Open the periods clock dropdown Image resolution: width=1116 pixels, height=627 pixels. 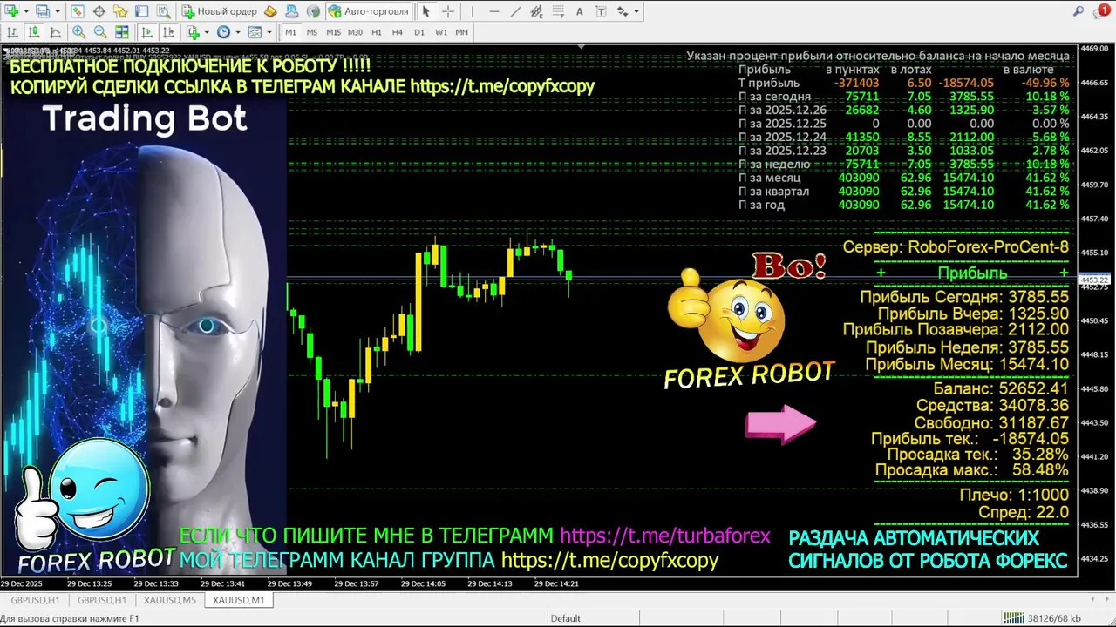click(x=223, y=32)
